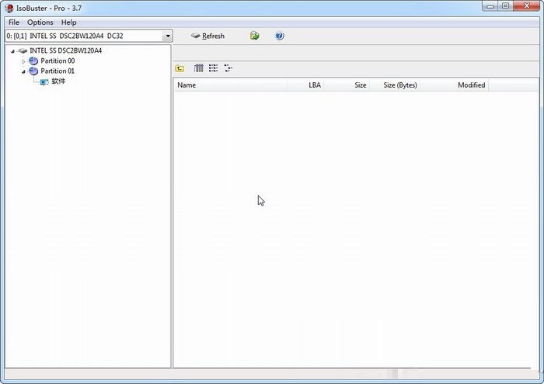Sort by the Modified column header
Screen dimensions: 544x384
coord(471,85)
